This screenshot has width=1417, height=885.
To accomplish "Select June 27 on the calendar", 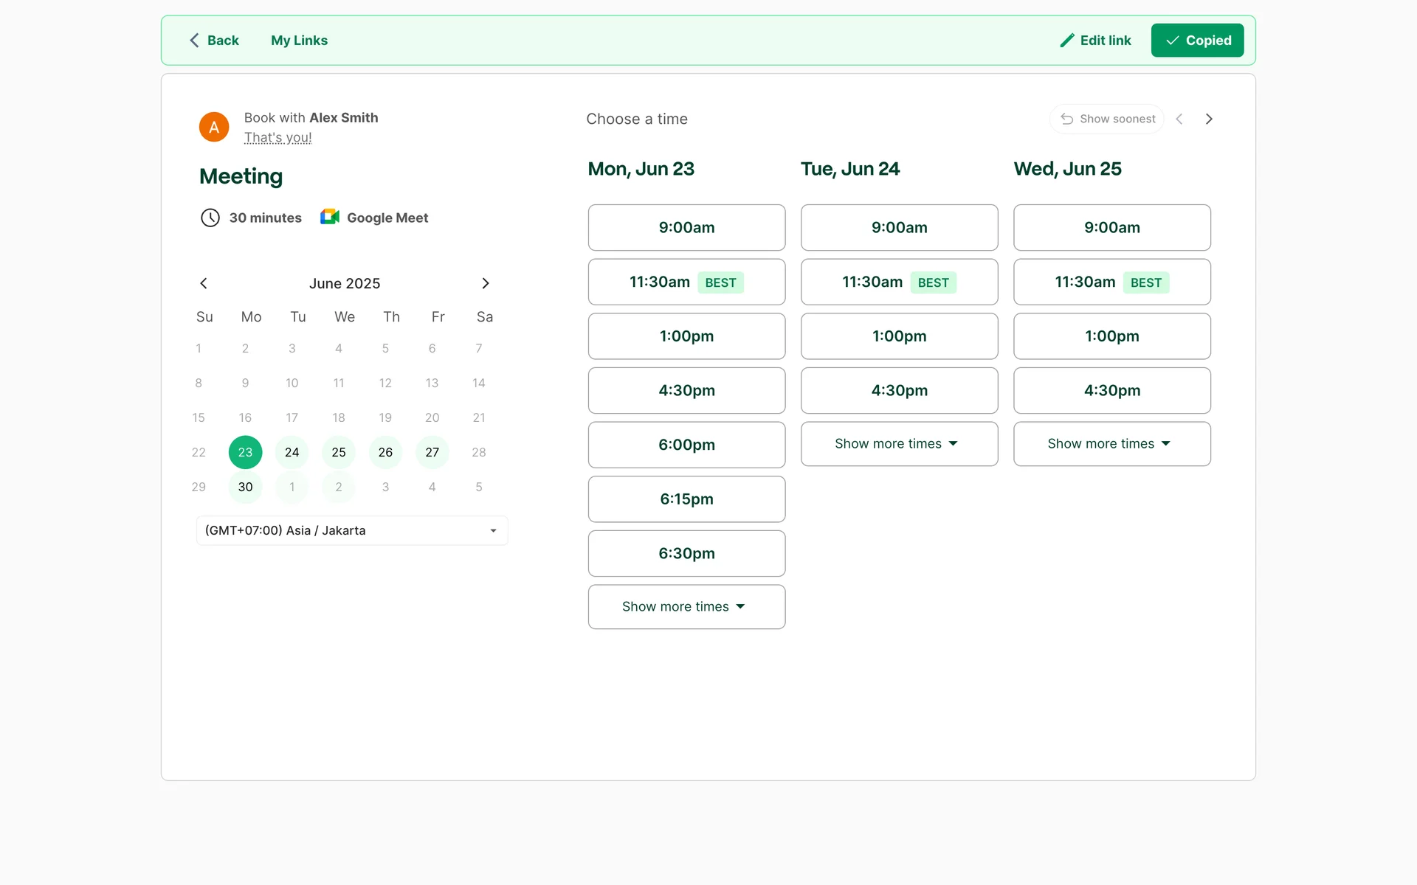I will [x=432, y=452].
